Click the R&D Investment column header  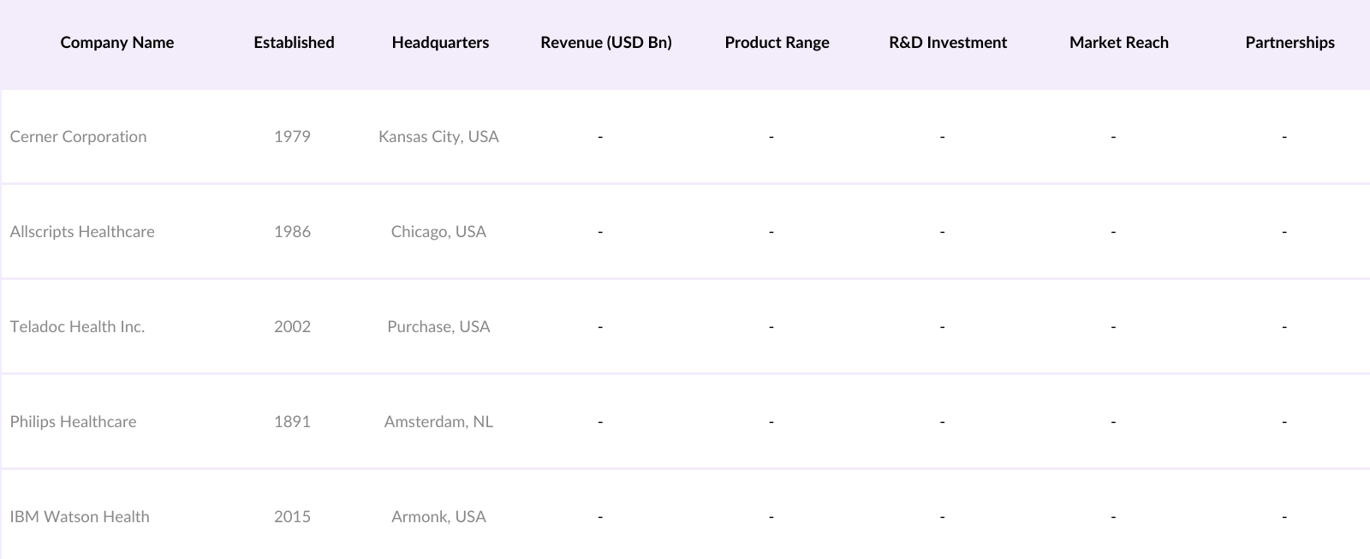tap(948, 43)
